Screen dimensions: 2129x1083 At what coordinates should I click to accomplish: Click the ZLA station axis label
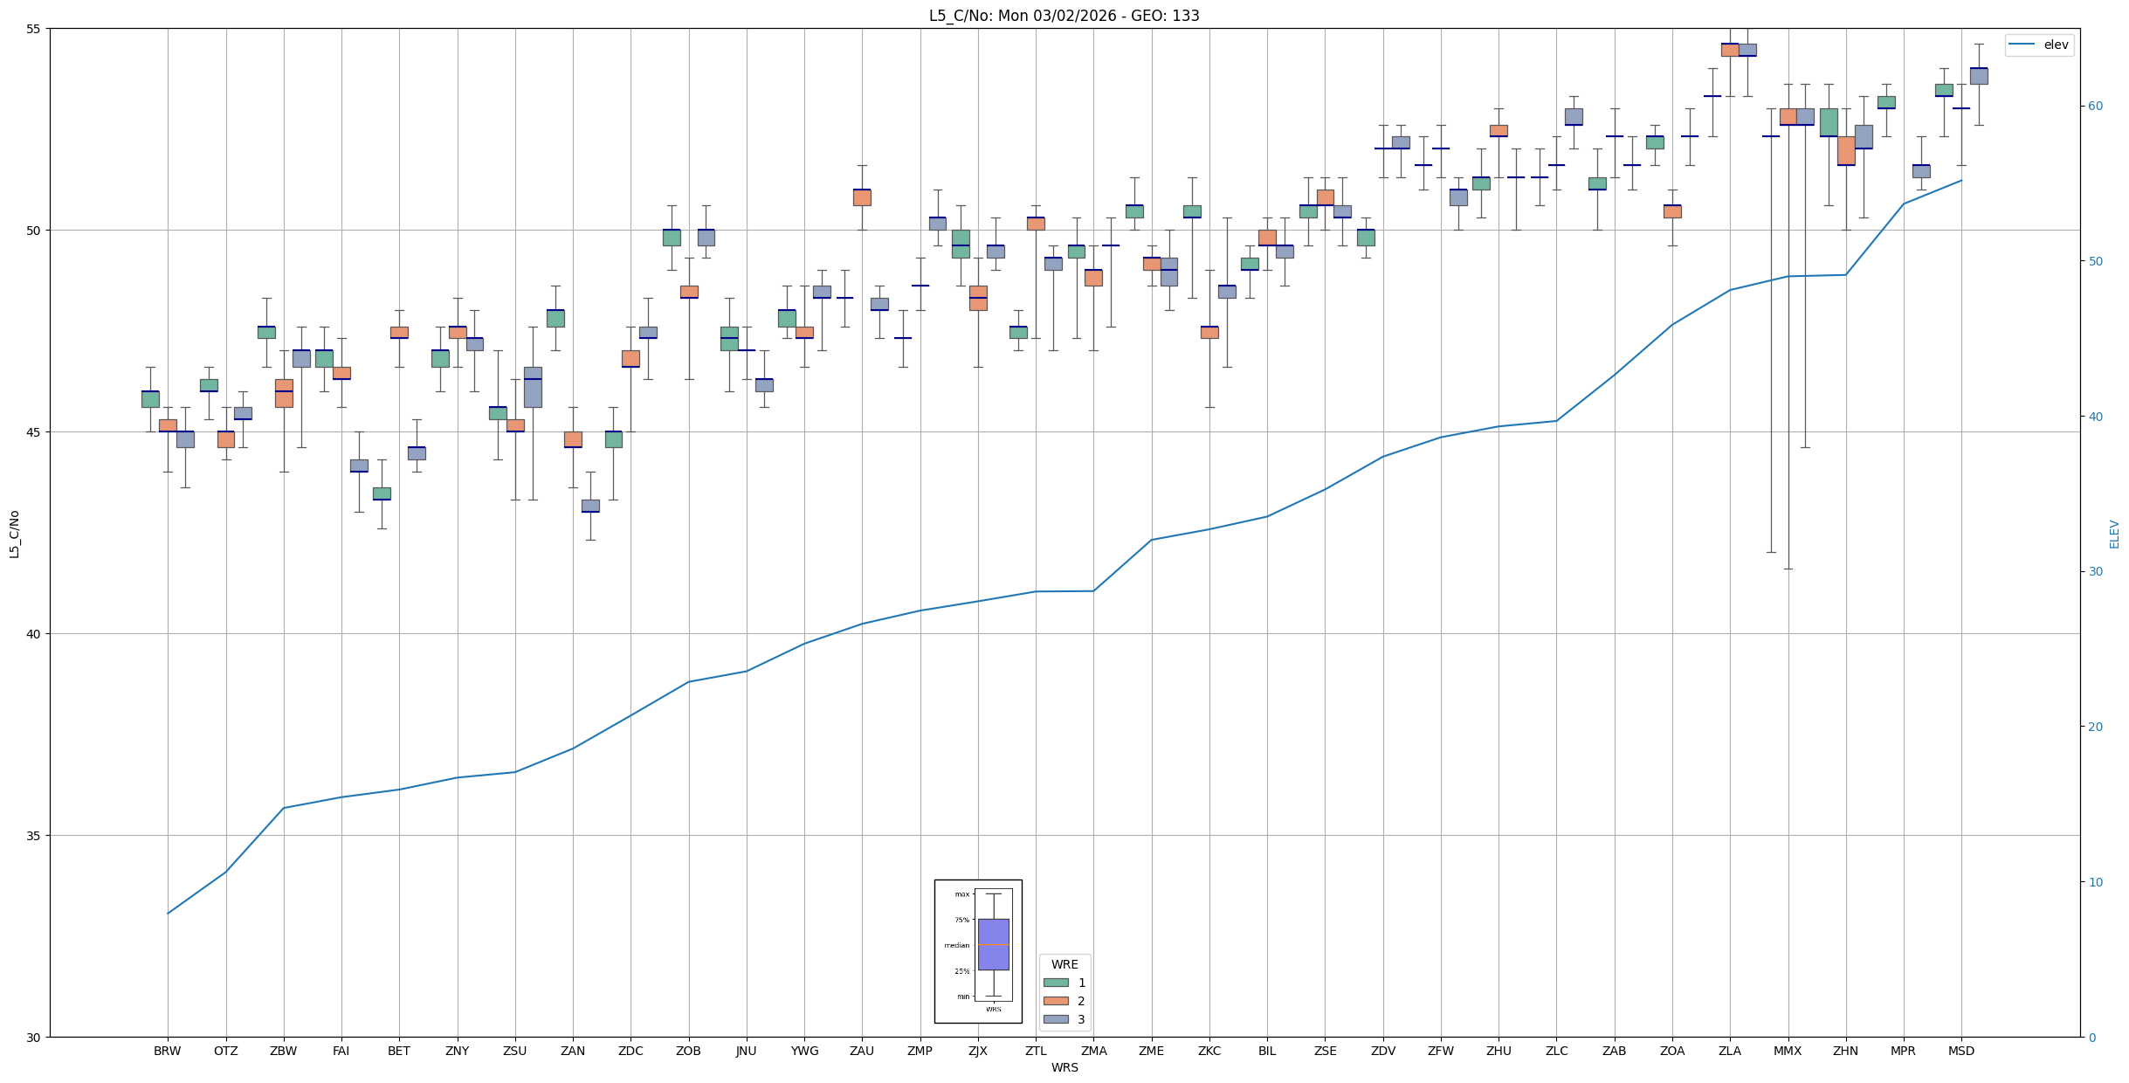click(1729, 1051)
